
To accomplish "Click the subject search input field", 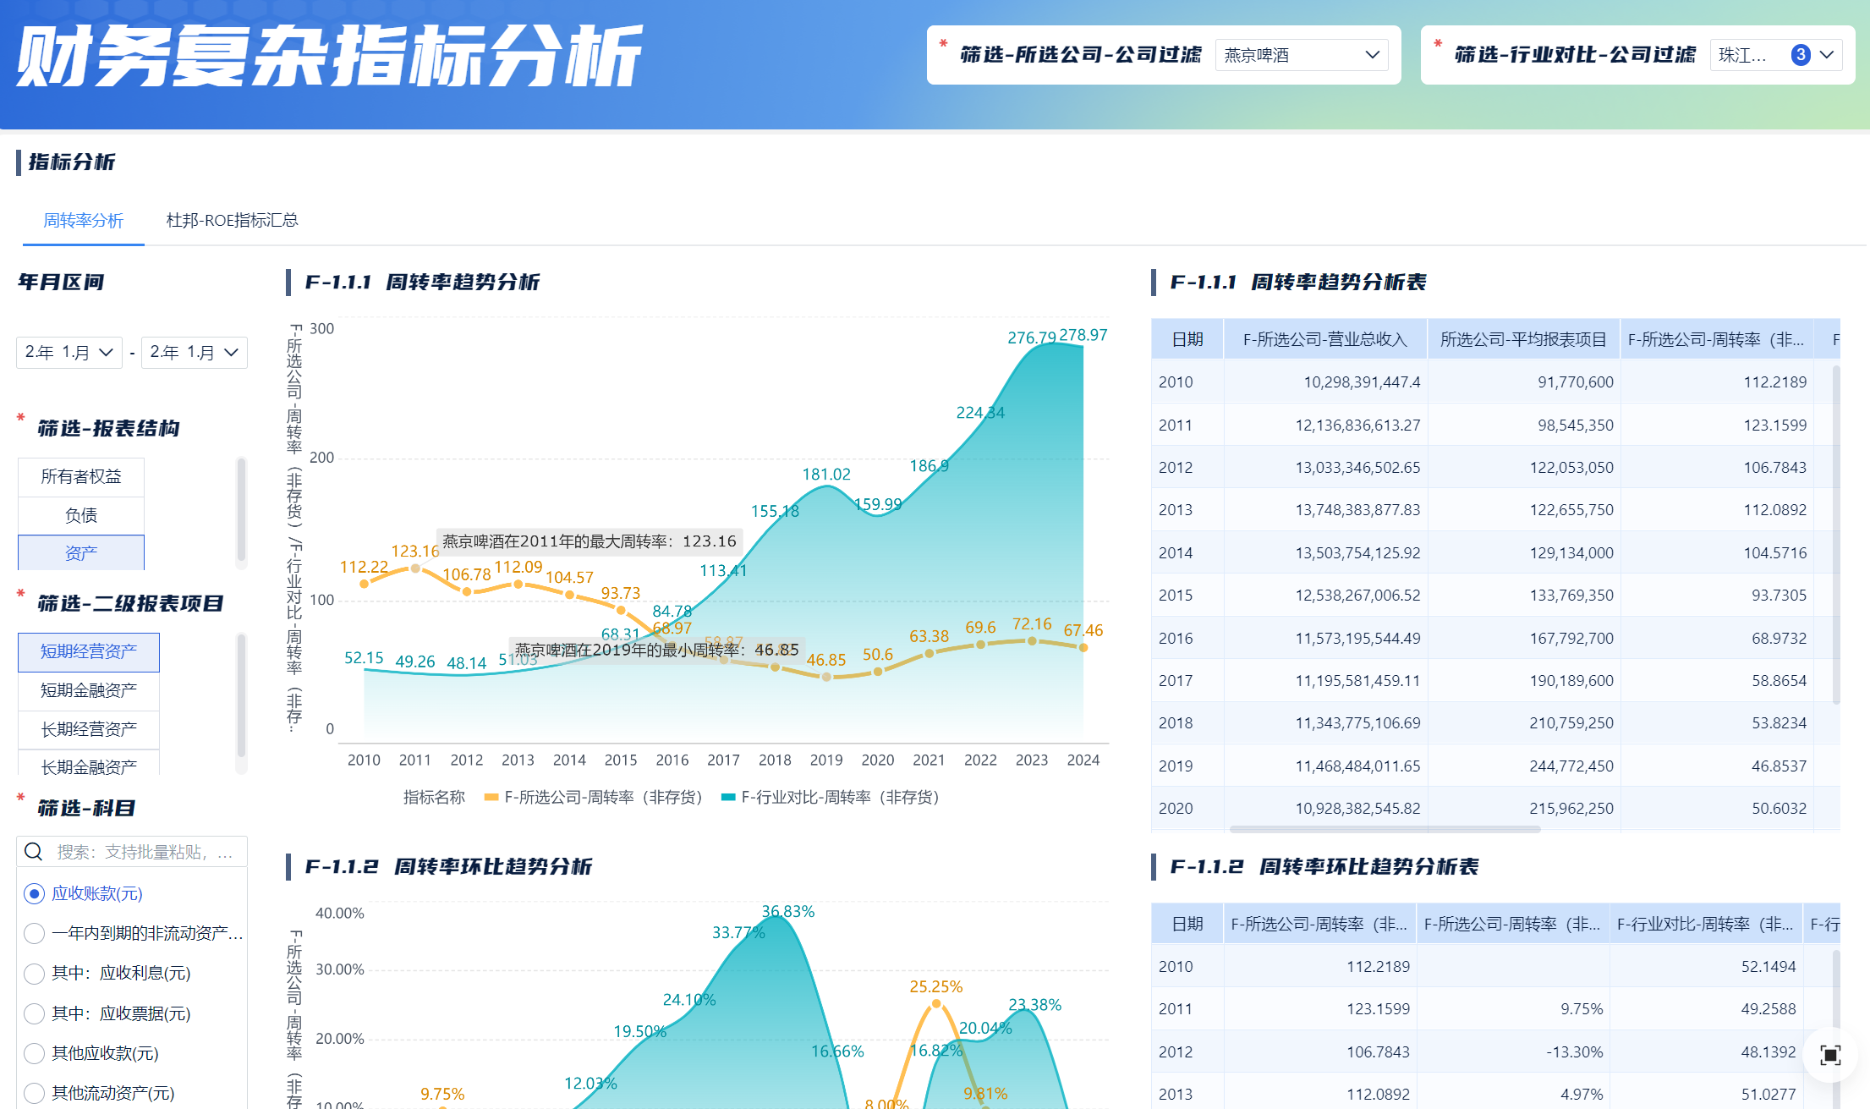I will (x=144, y=852).
